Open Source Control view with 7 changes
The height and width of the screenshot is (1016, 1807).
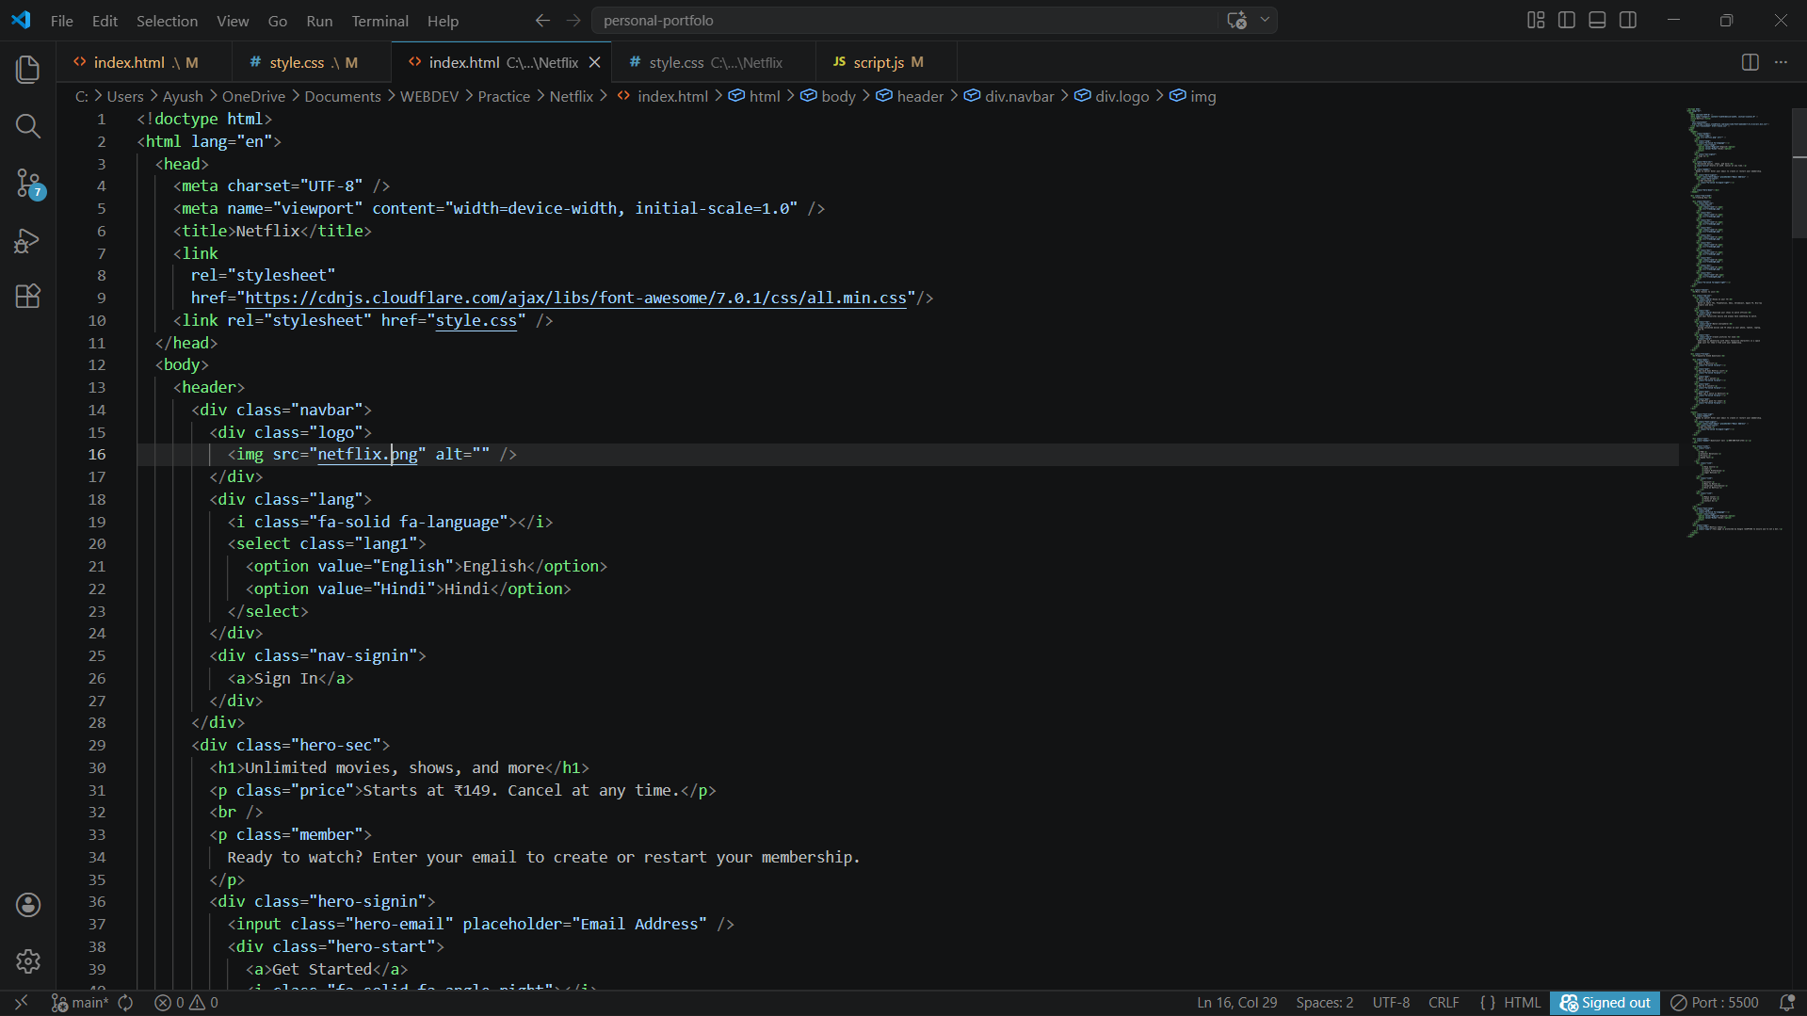(x=27, y=183)
